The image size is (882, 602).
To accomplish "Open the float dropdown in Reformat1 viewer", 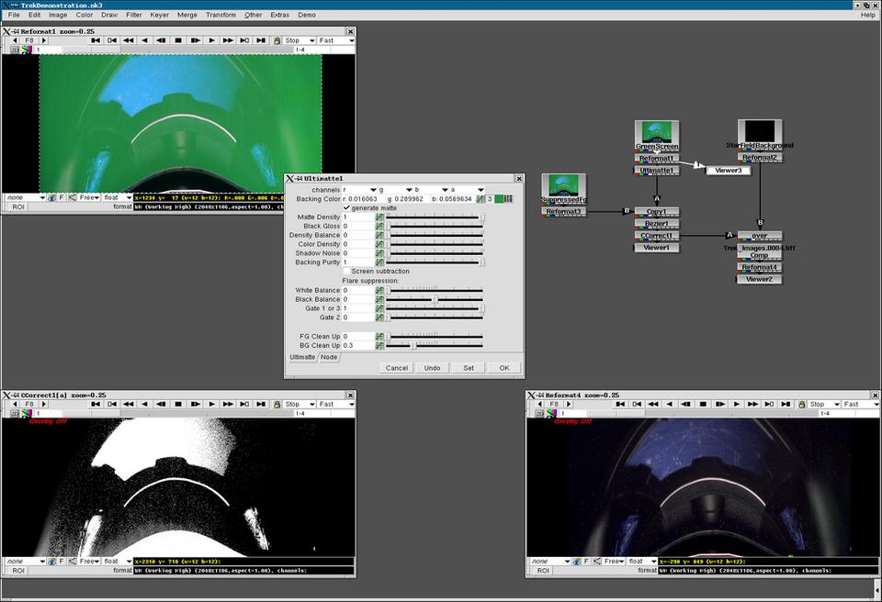I will 117,197.
